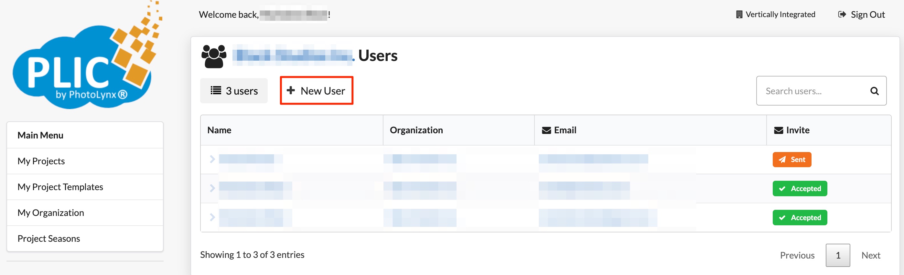Click the Sign Out arrow icon
The image size is (904, 275).
842,14
